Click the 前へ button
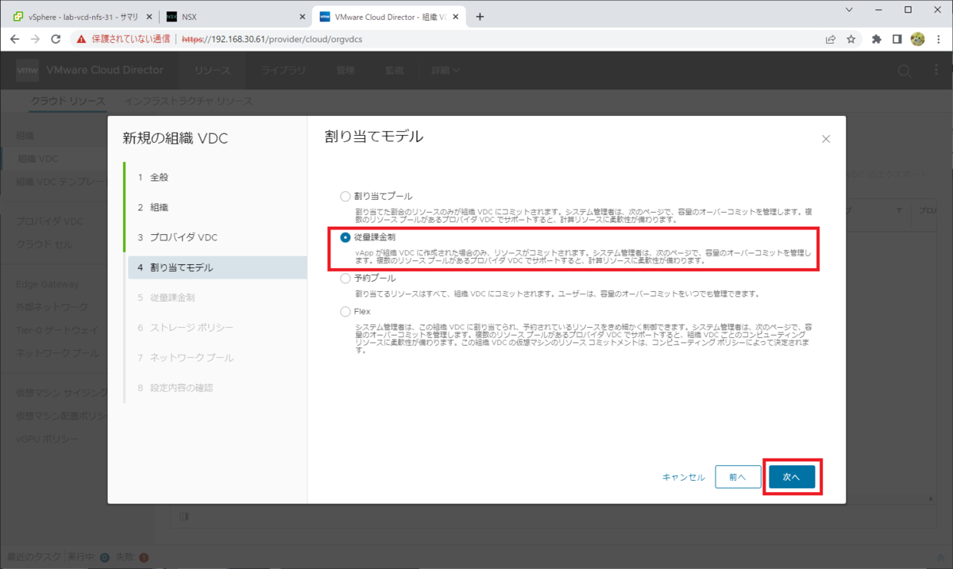The image size is (953, 569). click(736, 477)
